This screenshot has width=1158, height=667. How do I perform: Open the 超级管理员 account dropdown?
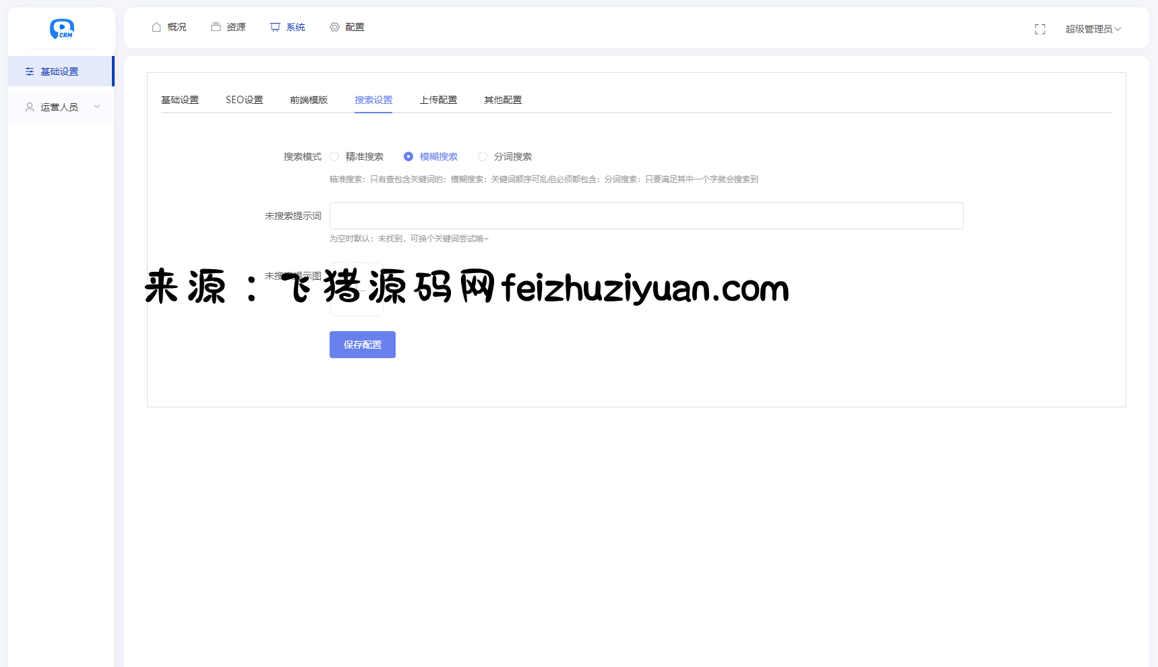pos(1093,29)
